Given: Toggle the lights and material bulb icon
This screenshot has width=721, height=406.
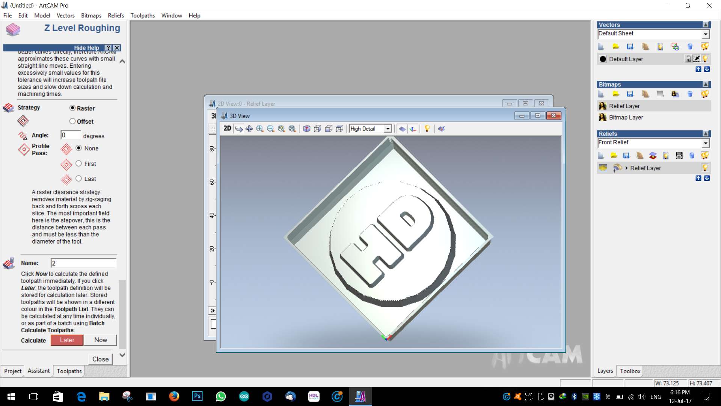Looking at the screenshot, I should click(427, 129).
